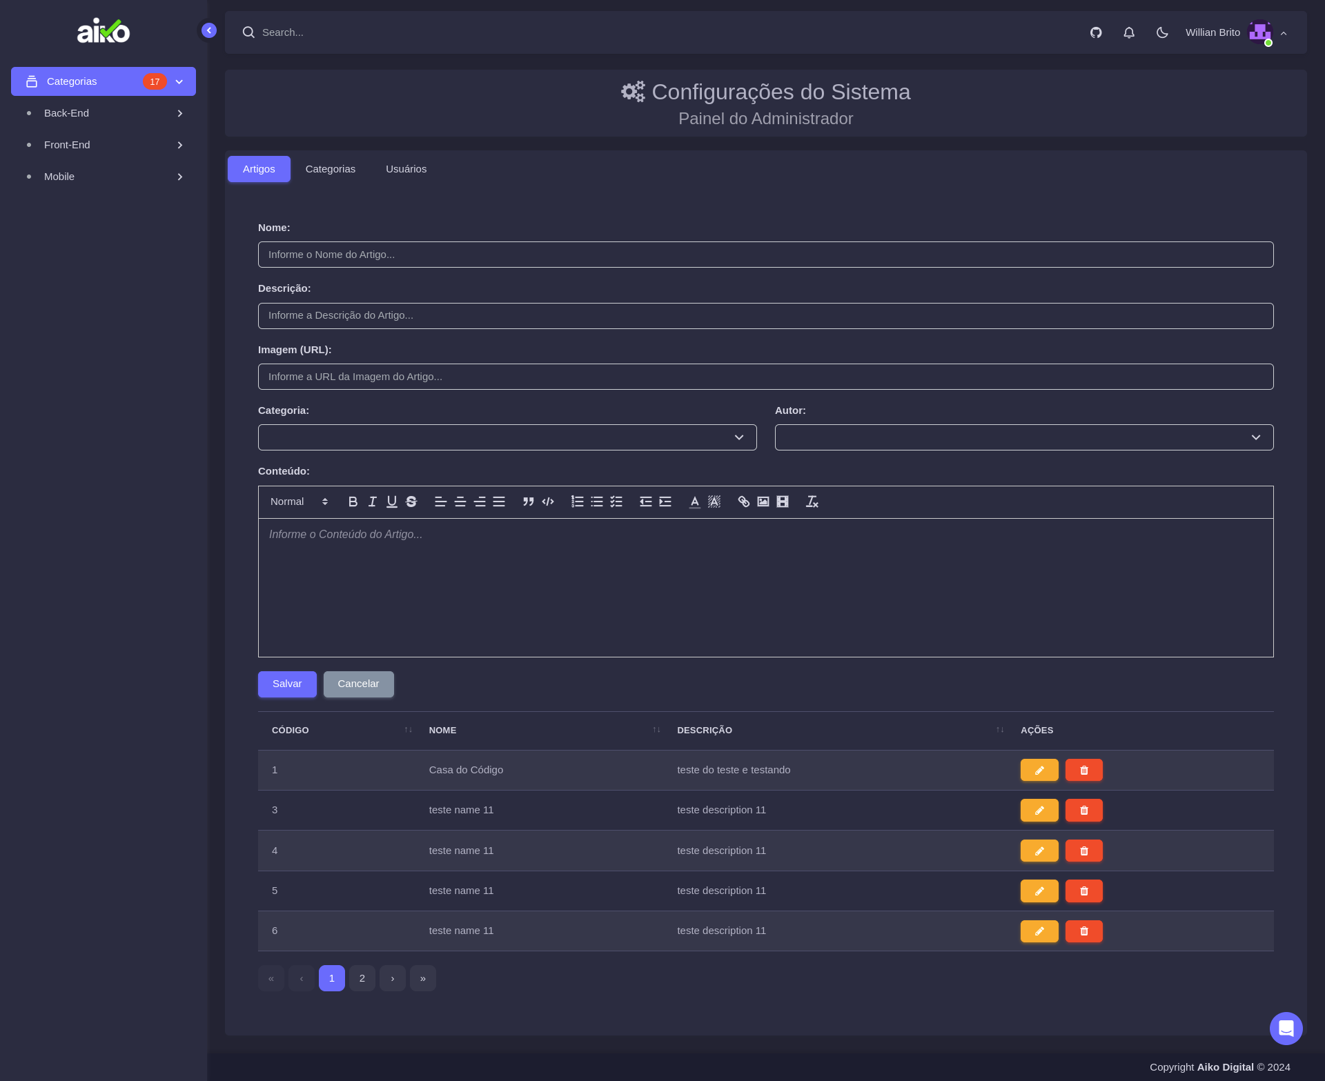Image resolution: width=1325 pixels, height=1081 pixels.
Task: Toggle bold formatting in editor toolbar
Action: click(x=353, y=502)
